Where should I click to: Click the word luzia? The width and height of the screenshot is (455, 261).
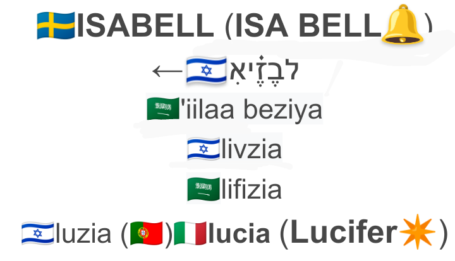tap(83, 234)
